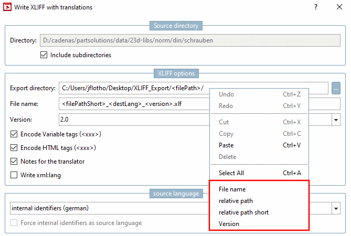Screen dimensions: 351x236
Task: Choose Paste from the context menu
Action: point(226,145)
